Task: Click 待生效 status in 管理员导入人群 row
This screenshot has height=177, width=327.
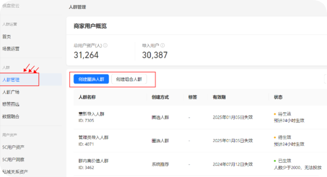Action: [x=284, y=137]
